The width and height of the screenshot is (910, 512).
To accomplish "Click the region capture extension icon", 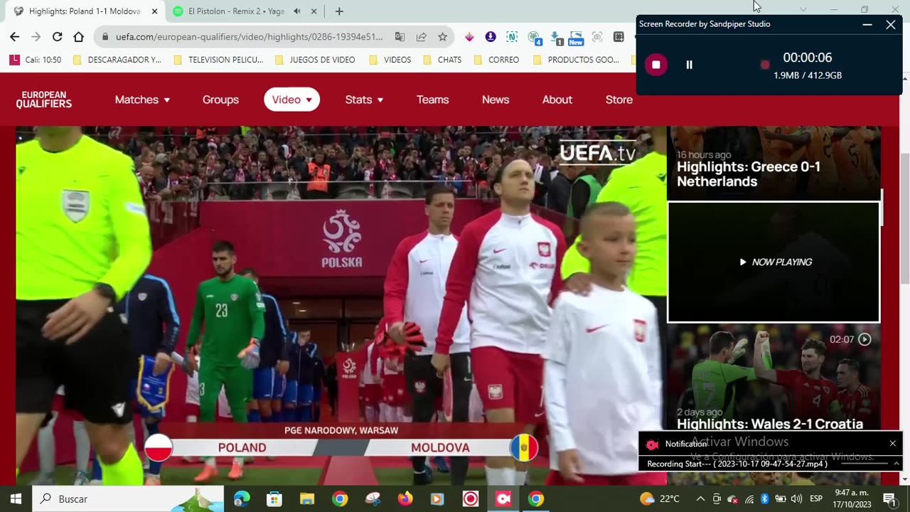I will pyautogui.click(x=619, y=37).
